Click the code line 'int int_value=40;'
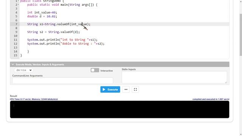The image size is (242, 136). [42, 12]
